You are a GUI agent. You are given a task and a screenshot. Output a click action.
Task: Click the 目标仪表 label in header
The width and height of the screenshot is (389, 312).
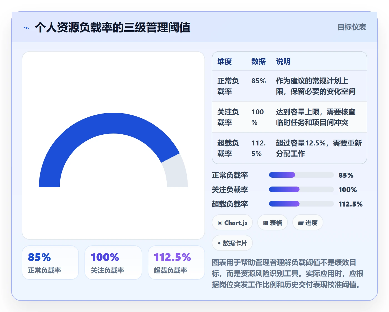click(x=352, y=27)
